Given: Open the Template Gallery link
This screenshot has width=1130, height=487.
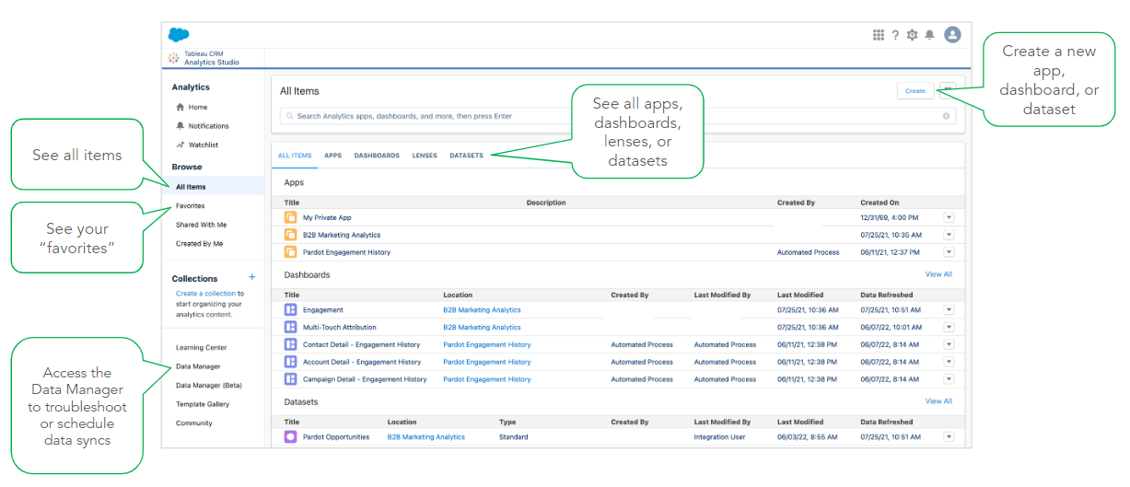Looking at the screenshot, I should tap(203, 404).
